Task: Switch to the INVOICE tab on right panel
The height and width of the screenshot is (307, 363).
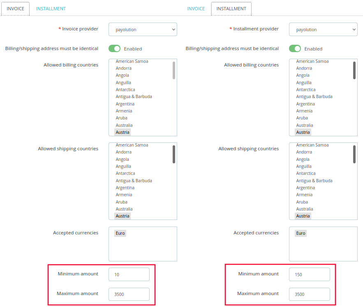Action: (196, 9)
